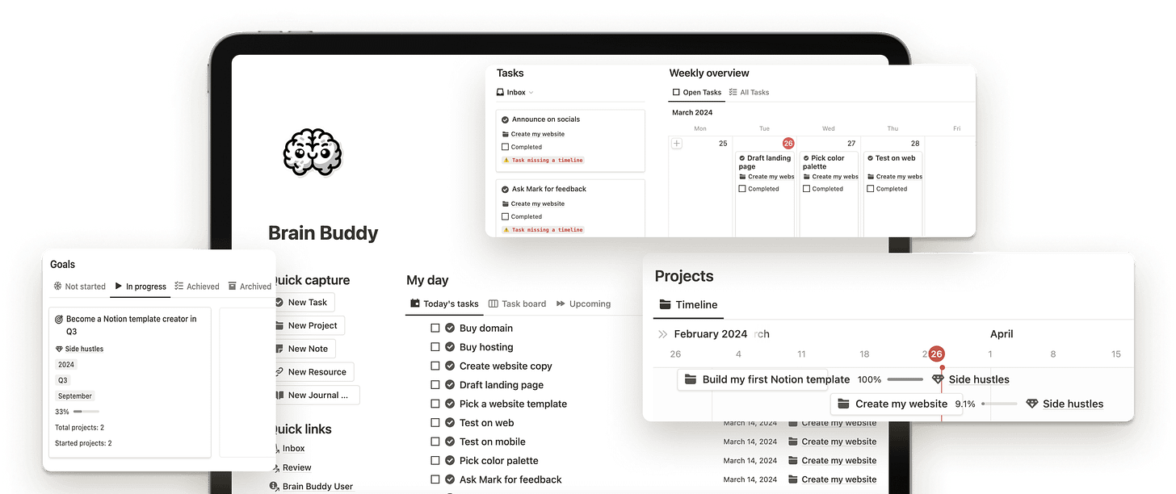This screenshot has height=494, width=1176.
Task: Click the double-chevron expander beside February 2024
Action: [x=663, y=334]
